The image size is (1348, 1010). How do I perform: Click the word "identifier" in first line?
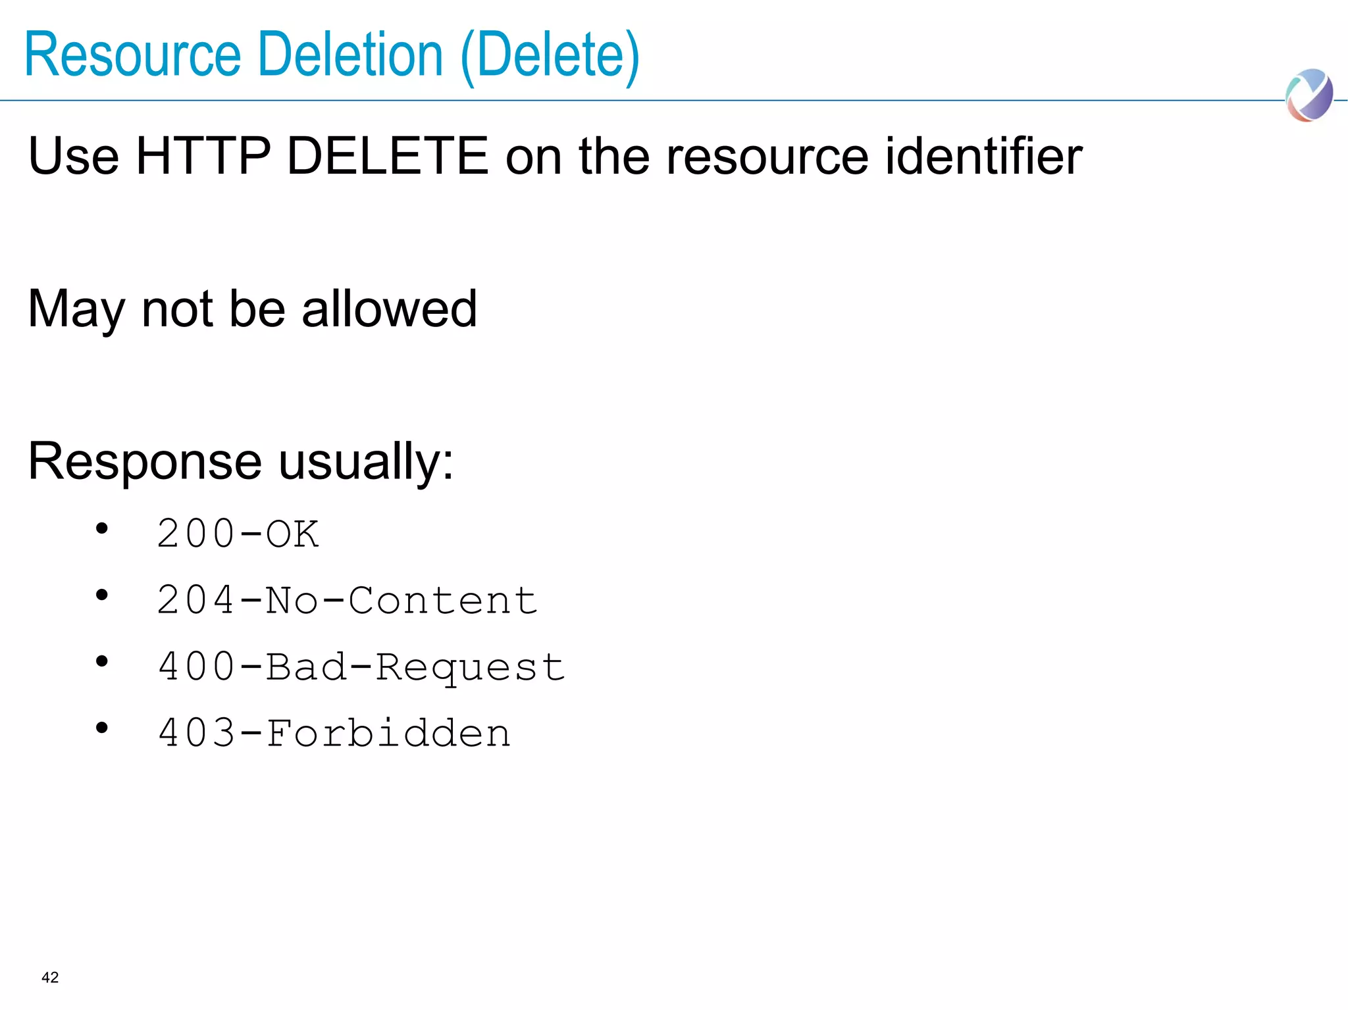tap(983, 156)
